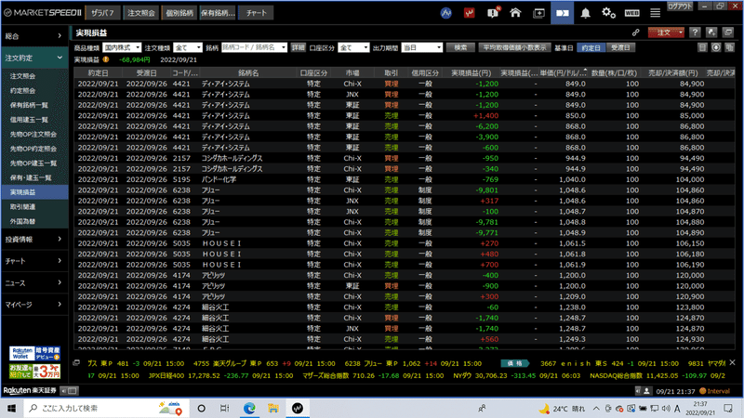Viewport: 744px width, 418px height.
Task: Click the ticker window icon at bottom left
Action: point(76,363)
